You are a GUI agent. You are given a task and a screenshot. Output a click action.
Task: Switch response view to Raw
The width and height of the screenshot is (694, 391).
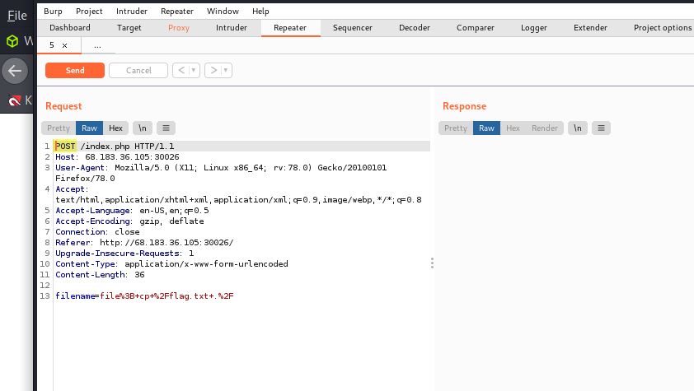tap(486, 128)
